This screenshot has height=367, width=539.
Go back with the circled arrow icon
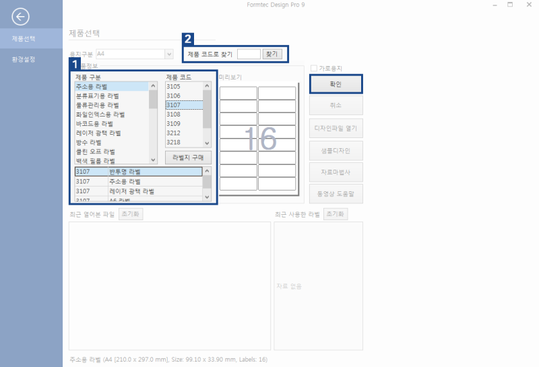pyautogui.click(x=20, y=16)
